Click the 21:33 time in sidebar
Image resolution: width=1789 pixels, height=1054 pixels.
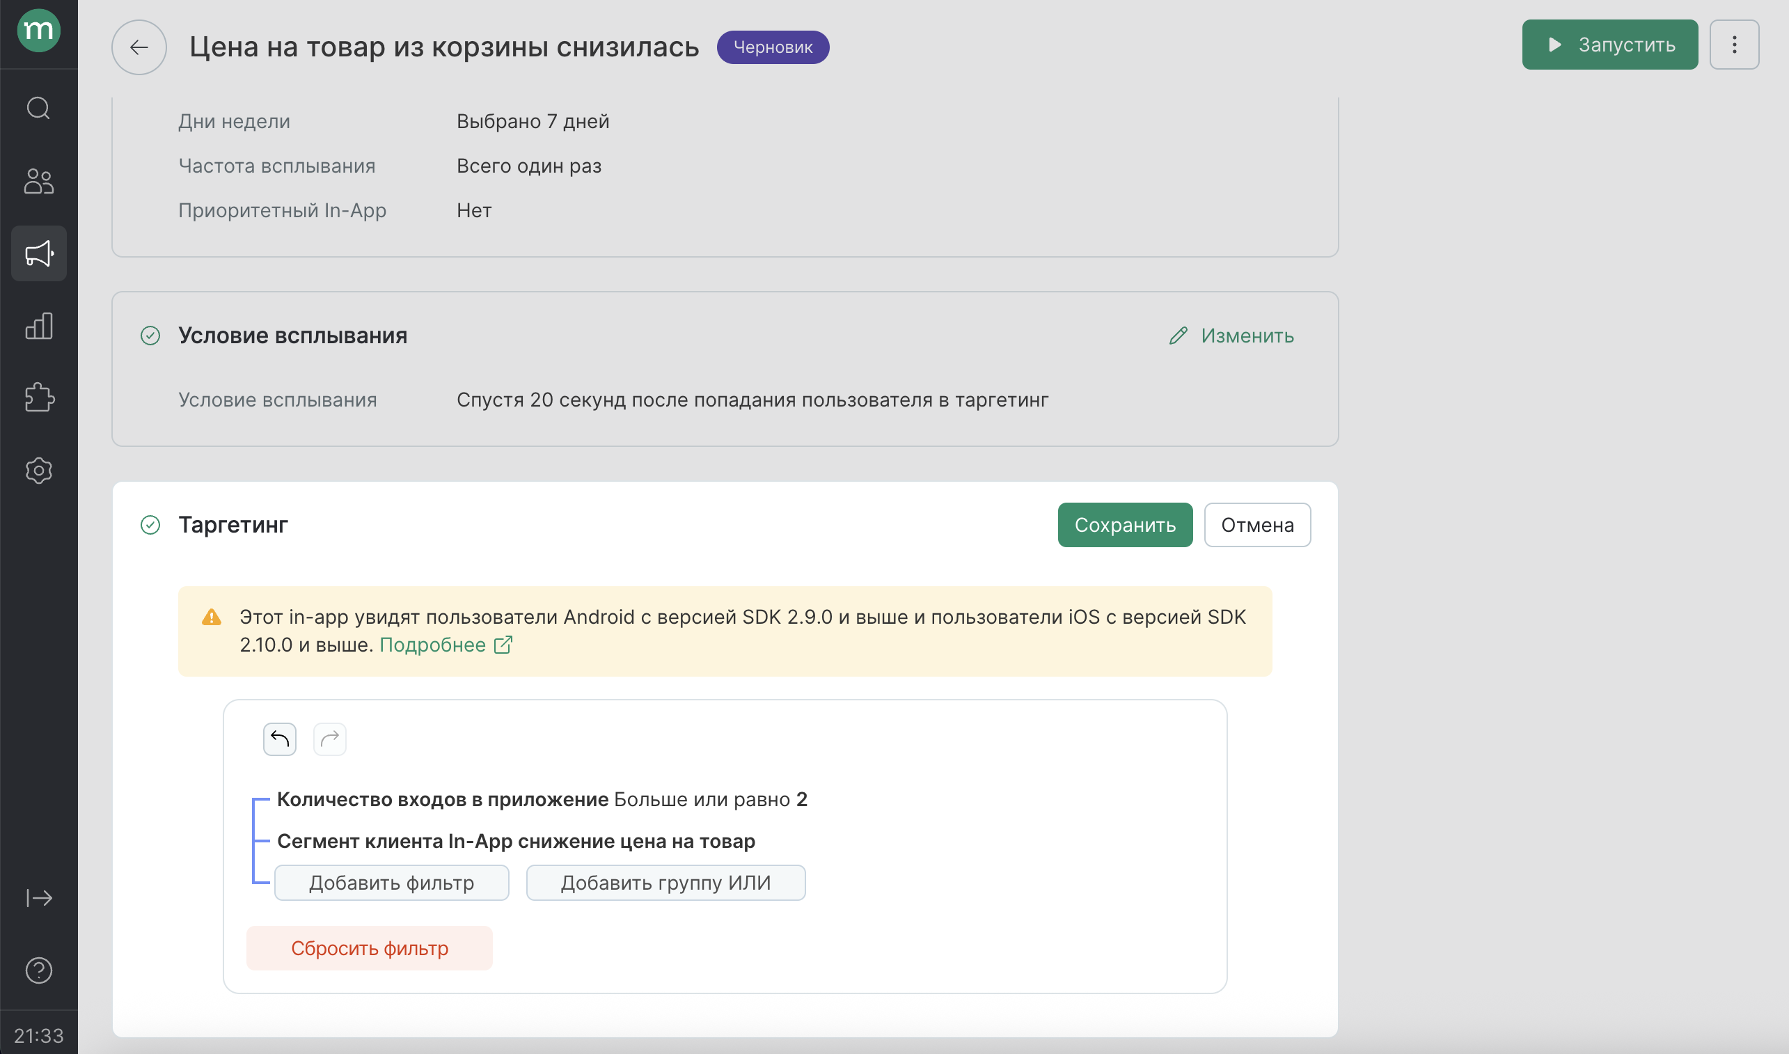tap(38, 1035)
